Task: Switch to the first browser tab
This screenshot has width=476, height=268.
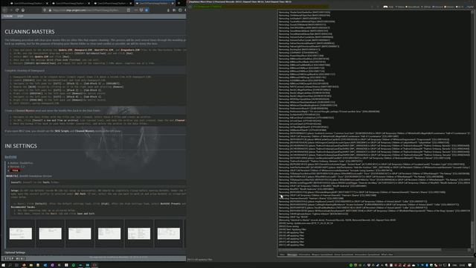Action: 28,3
